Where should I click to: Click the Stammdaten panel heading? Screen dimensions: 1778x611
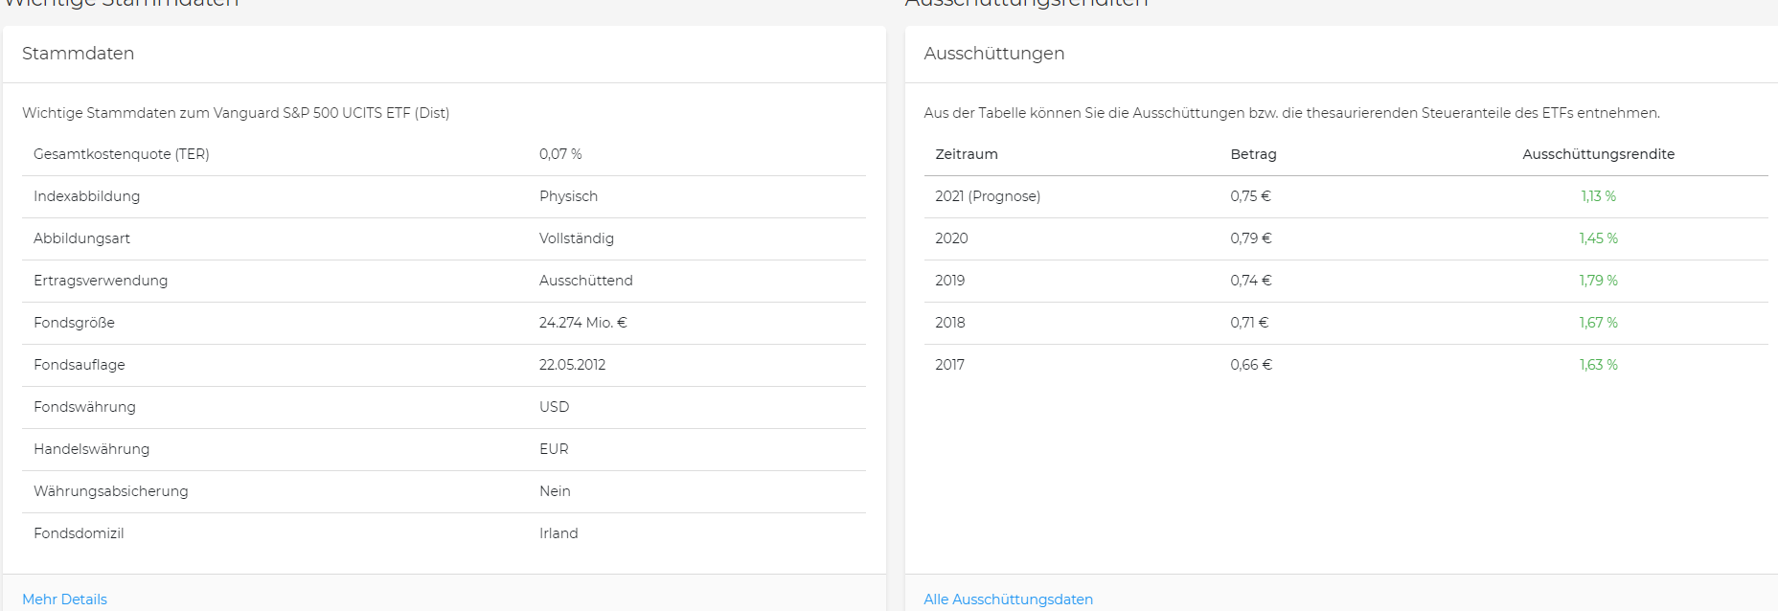point(78,54)
